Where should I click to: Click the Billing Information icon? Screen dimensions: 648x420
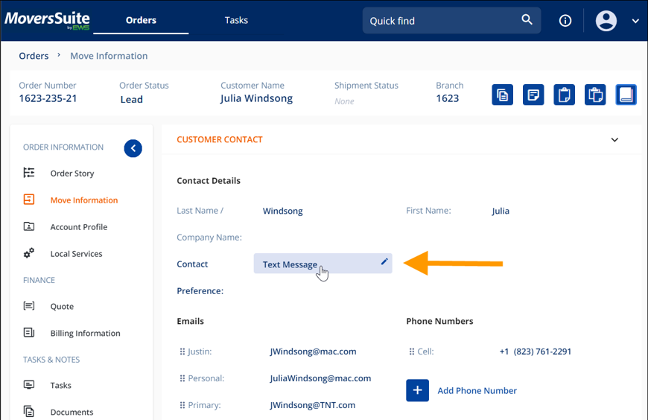29,332
